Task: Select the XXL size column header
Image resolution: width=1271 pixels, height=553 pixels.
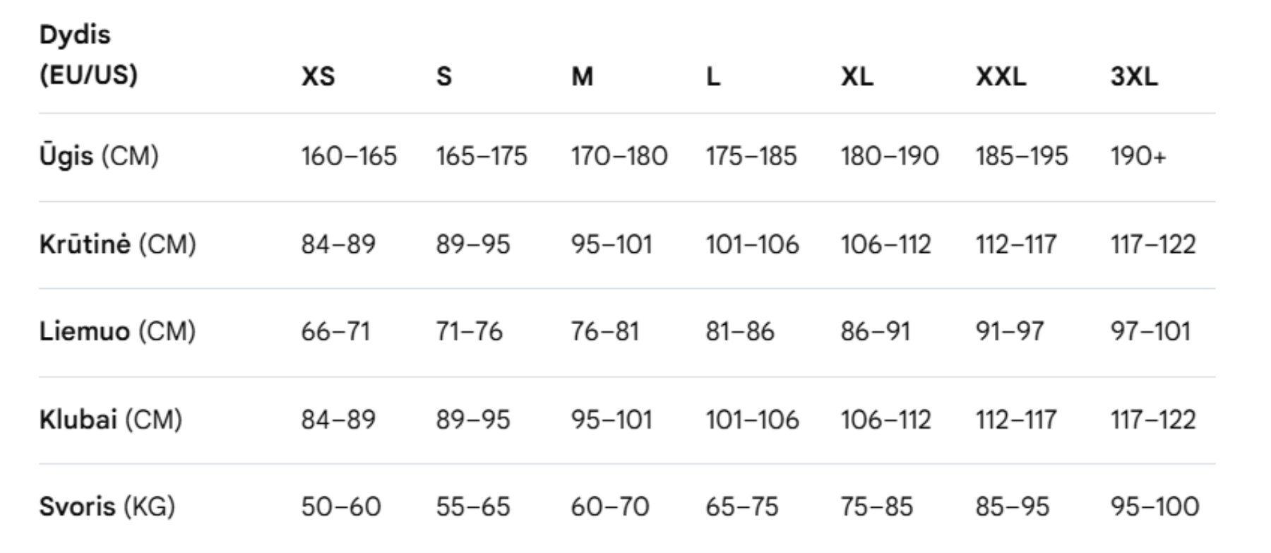Action: tap(1001, 76)
